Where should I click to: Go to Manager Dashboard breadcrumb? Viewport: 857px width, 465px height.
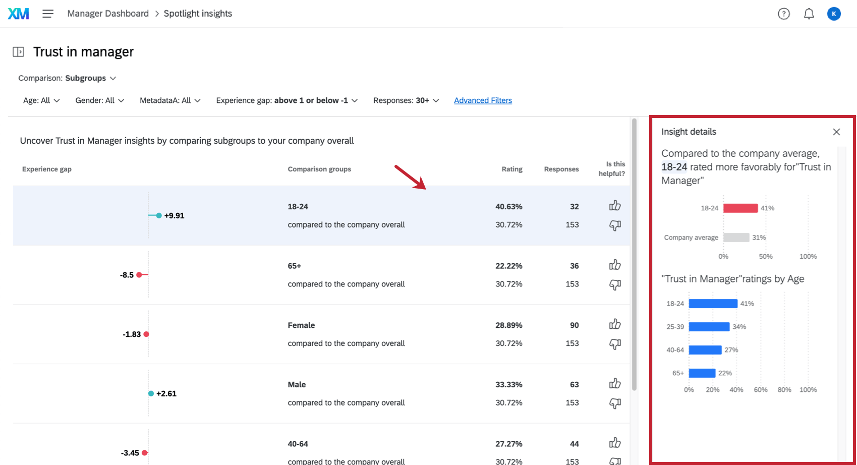[108, 14]
